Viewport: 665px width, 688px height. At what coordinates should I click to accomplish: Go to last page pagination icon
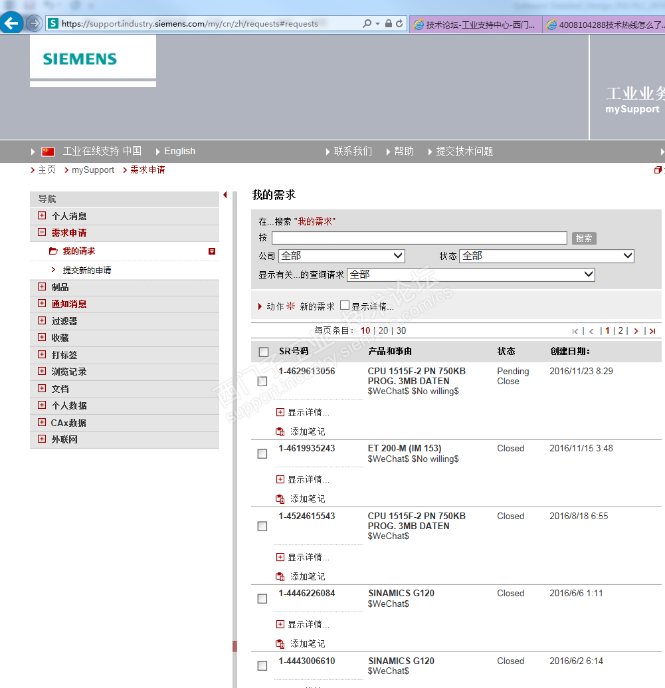point(653,331)
